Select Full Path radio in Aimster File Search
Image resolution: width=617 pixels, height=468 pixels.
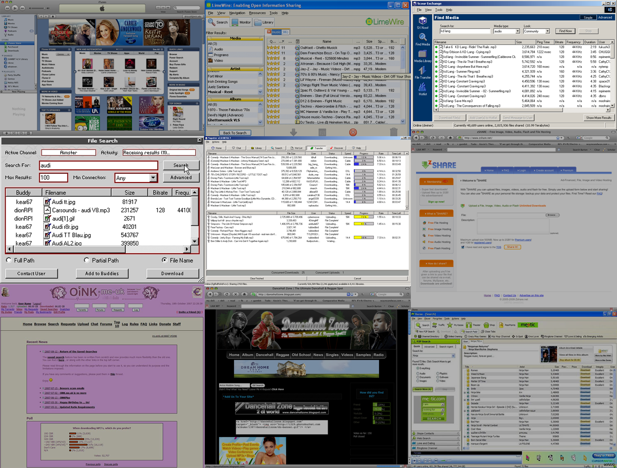pos(8,260)
